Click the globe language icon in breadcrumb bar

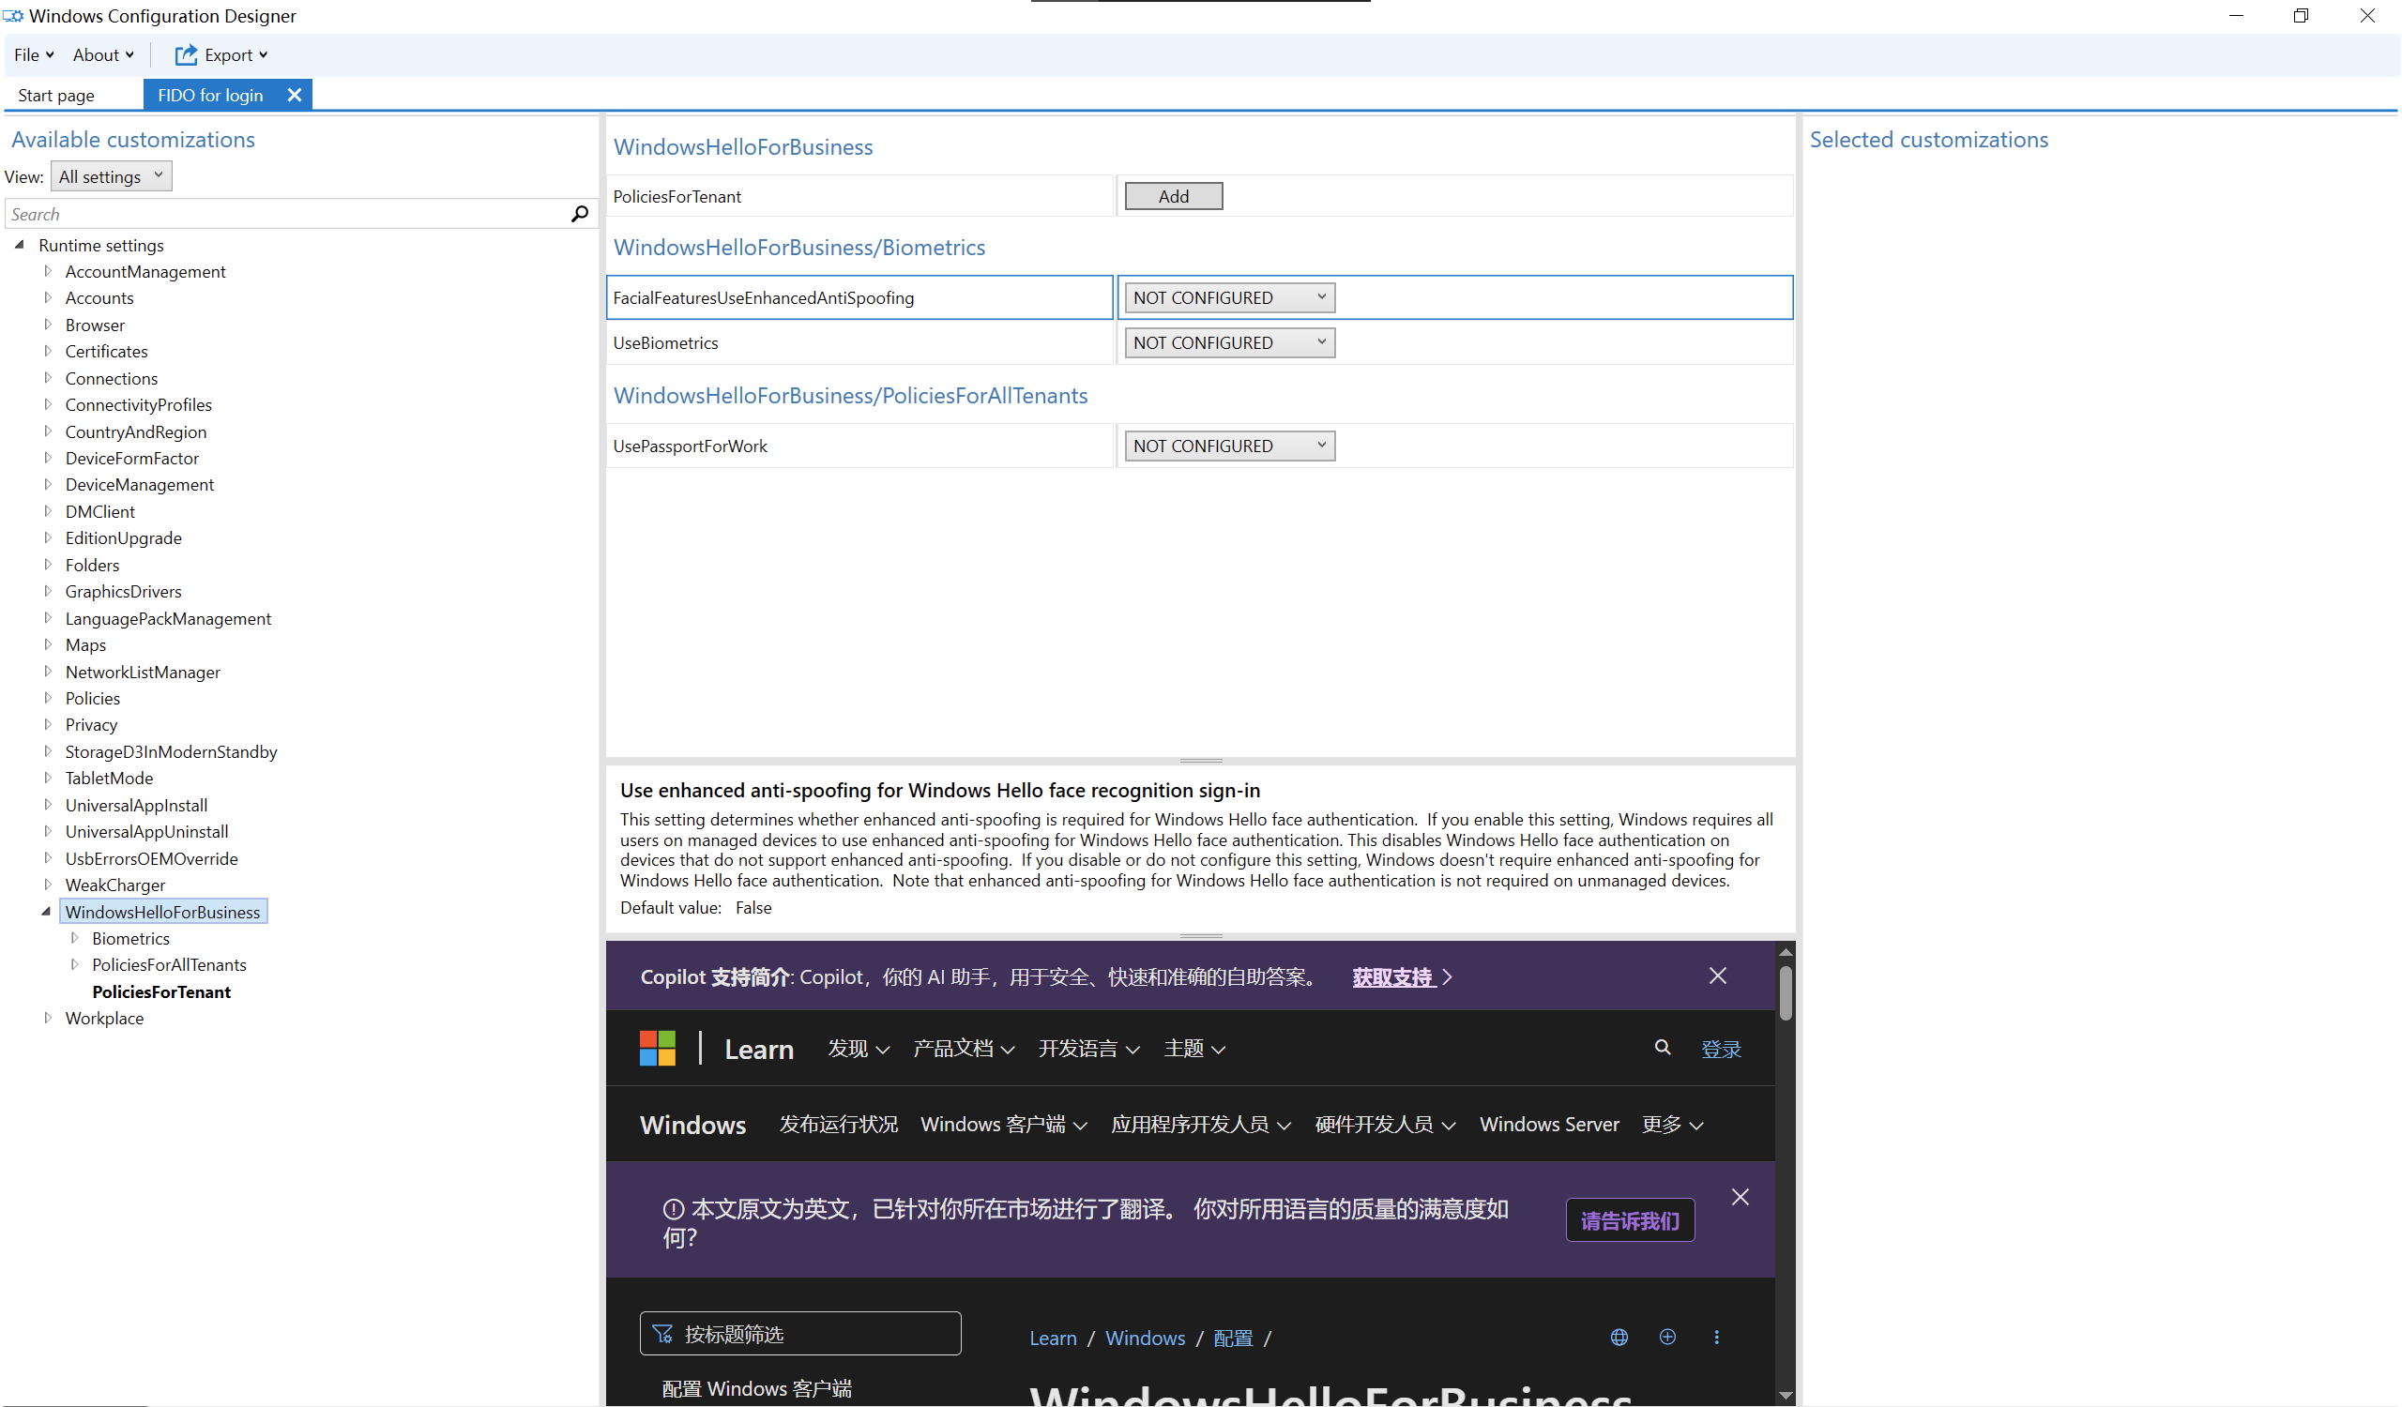point(1619,1337)
